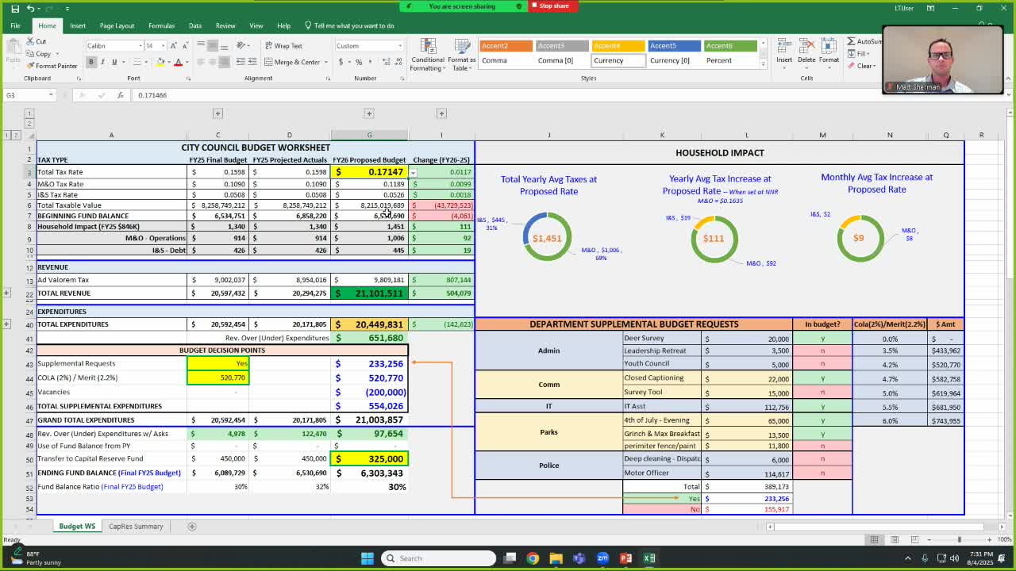This screenshot has width=1016, height=571.
Task: Decrease the font size
Action: click(183, 45)
